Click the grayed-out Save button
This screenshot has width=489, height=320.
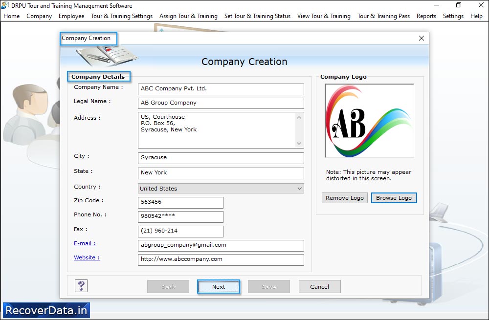pos(269,287)
